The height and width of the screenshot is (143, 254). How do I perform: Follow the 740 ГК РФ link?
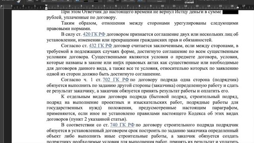[122, 125]
